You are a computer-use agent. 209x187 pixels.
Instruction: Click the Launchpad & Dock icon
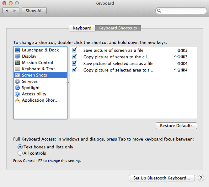pyautogui.click(x=17, y=50)
